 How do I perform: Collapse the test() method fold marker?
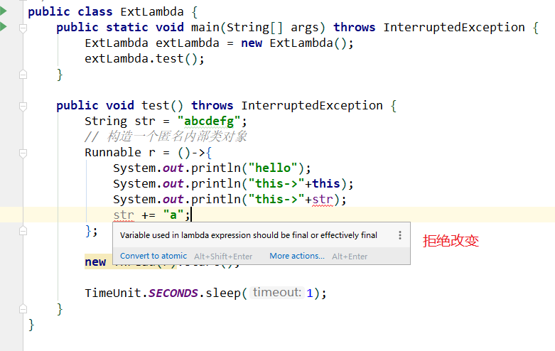tap(23, 106)
